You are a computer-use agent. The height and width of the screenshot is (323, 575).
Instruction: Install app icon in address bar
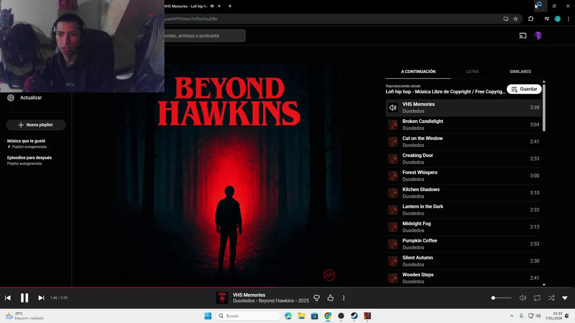pos(506,19)
